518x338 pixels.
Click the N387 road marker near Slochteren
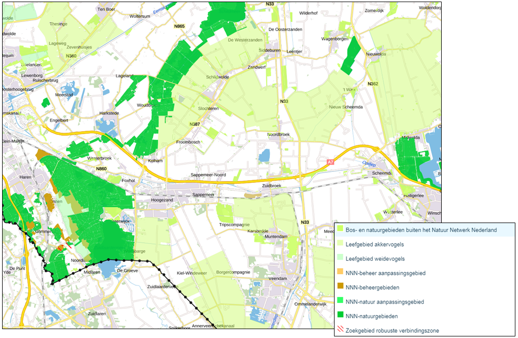(194, 124)
